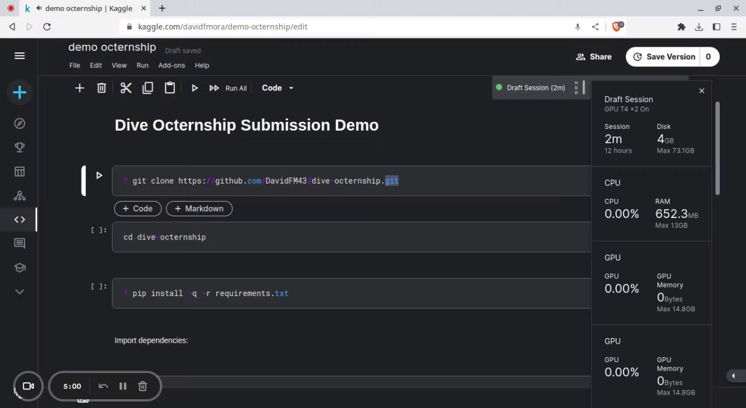Pause the screen recording
The height and width of the screenshot is (408, 746).
[123, 386]
